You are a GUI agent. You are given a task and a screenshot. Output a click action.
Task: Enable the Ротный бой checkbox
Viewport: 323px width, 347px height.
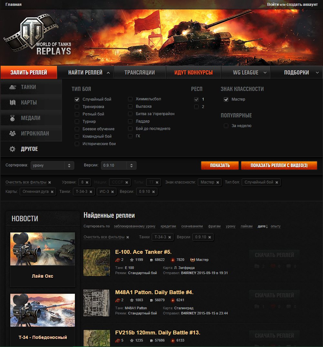(x=77, y=114)
